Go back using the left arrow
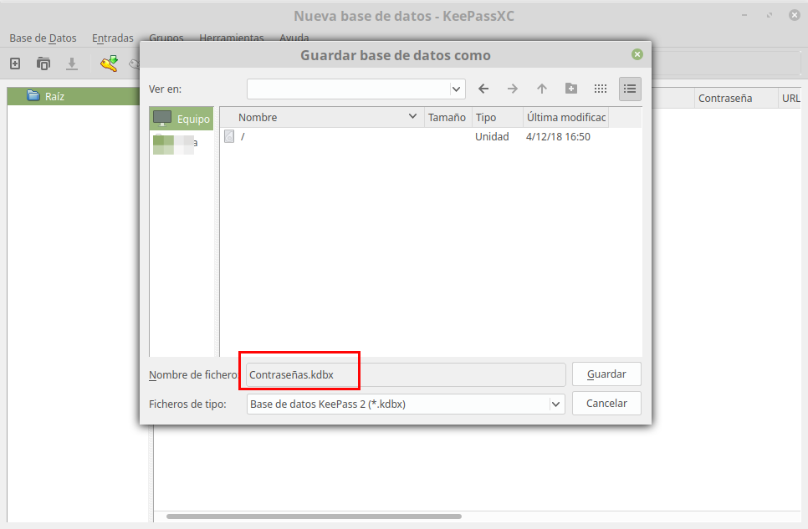 483,89
